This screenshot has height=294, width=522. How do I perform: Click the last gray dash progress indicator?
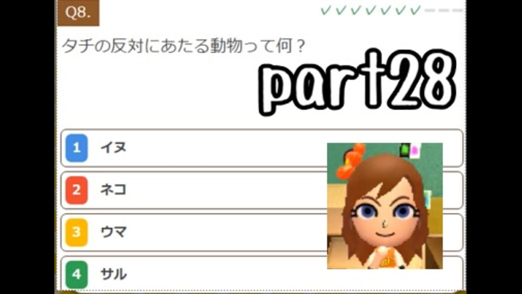457,10
